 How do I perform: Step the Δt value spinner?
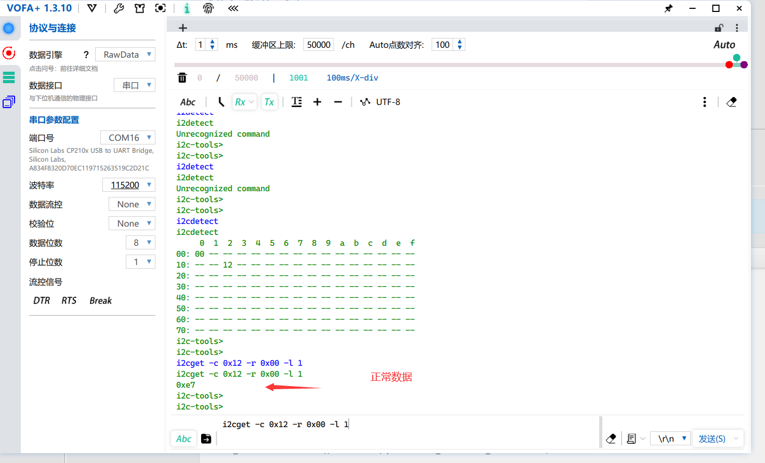213,45
